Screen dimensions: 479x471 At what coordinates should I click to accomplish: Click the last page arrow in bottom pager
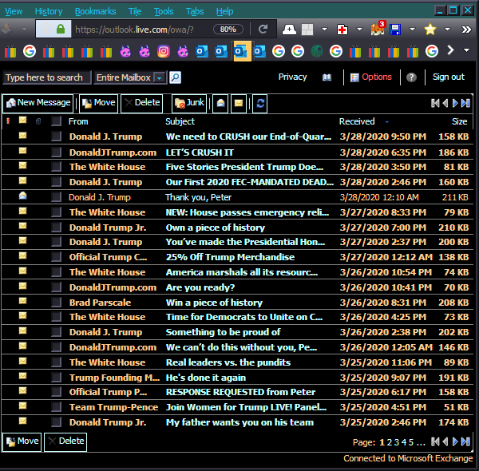coord(465,441)
